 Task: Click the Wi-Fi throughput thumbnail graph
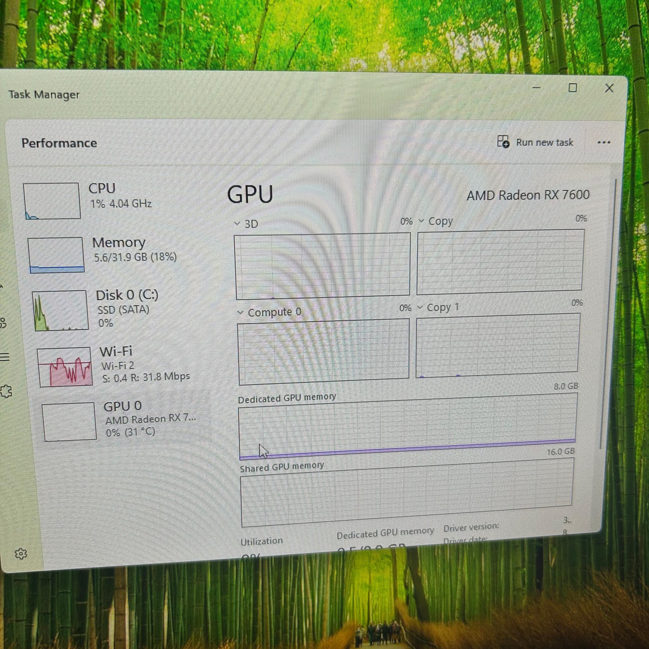pos(65,367)
